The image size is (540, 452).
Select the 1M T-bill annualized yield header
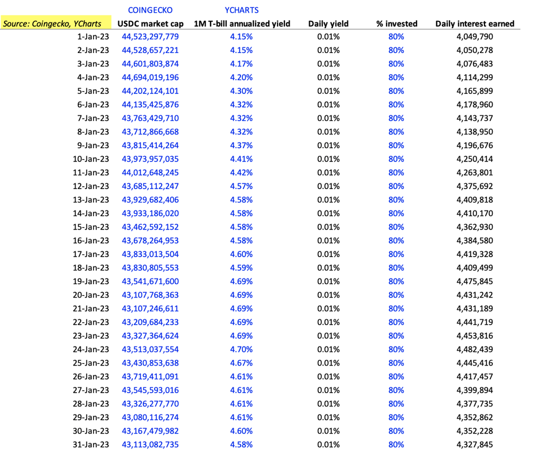pos(241,24)
